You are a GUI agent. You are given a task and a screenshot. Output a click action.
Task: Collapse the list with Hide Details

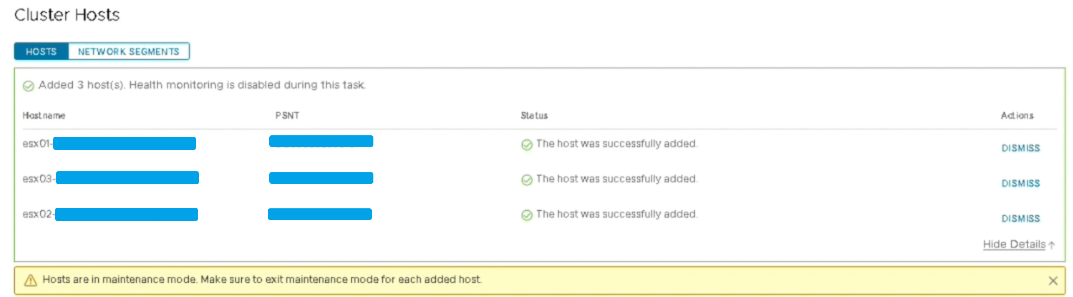point(1014,244)
